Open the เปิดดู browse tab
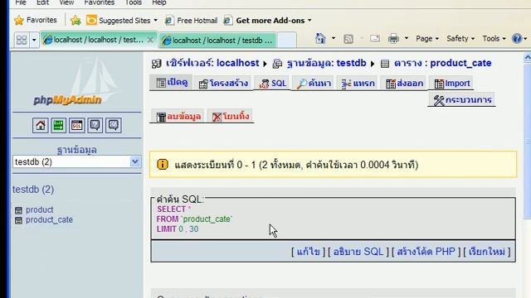Viewport: 531px width, 298px height. pyautogui.click(x=172, y=82)
